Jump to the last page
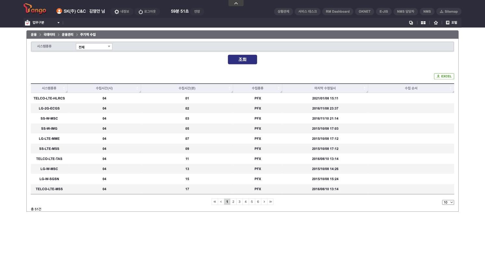 pyautogui.click(x=270, y=202)
